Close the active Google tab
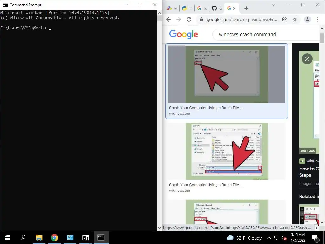The image size is (325, 244). 234,8
